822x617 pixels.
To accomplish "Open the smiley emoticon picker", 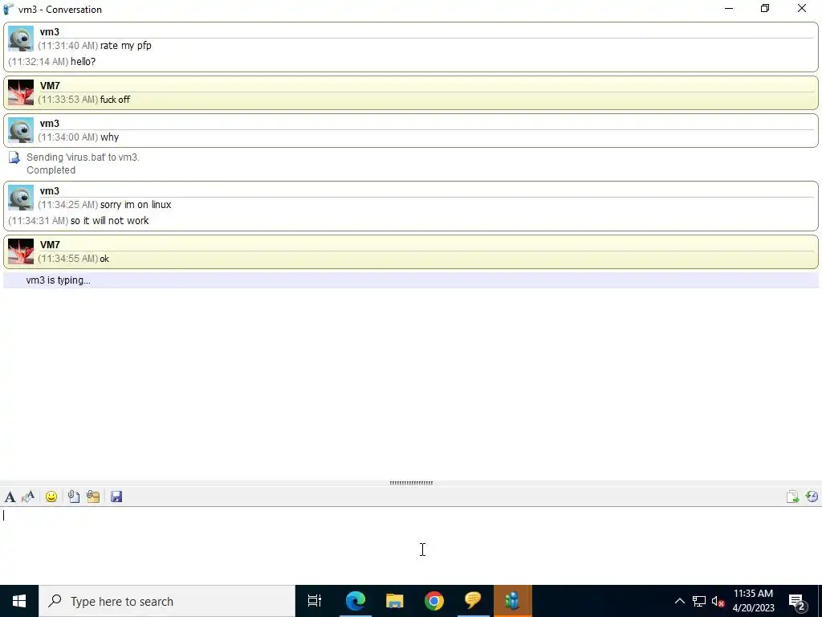I will click(x=51, y=496).
